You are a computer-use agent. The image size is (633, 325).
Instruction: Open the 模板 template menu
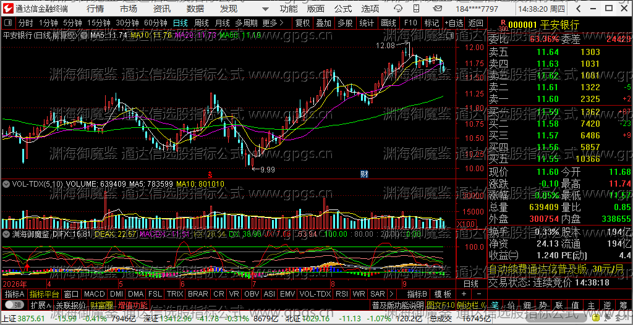click(443, 294)
